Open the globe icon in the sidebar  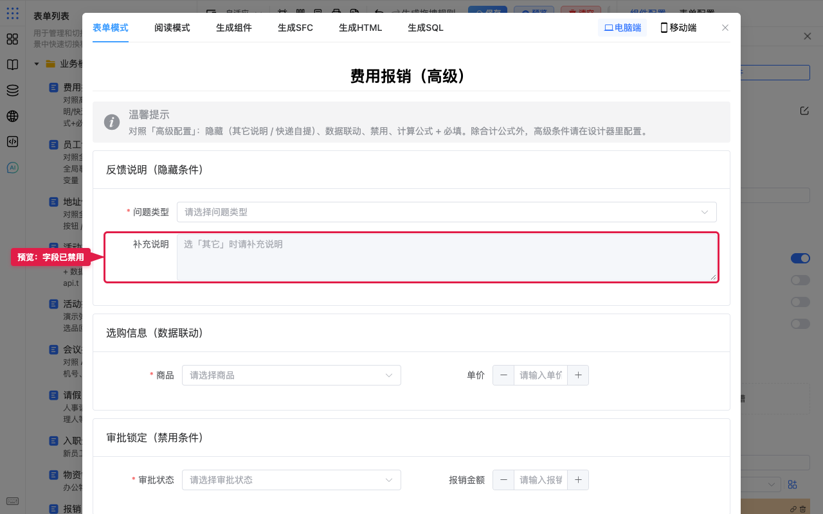pos(12,116)
